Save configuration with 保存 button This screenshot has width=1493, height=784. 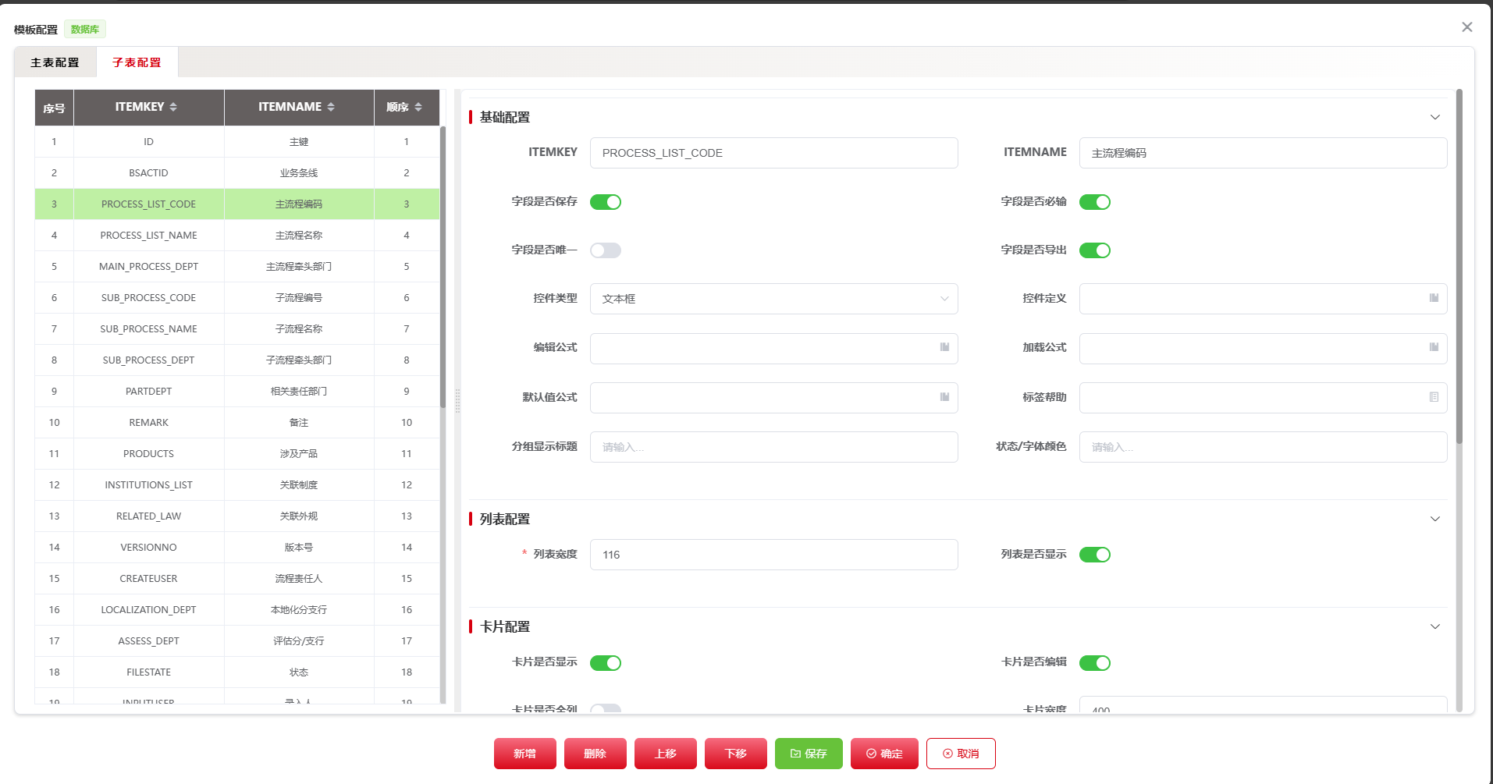coord(809,754)
